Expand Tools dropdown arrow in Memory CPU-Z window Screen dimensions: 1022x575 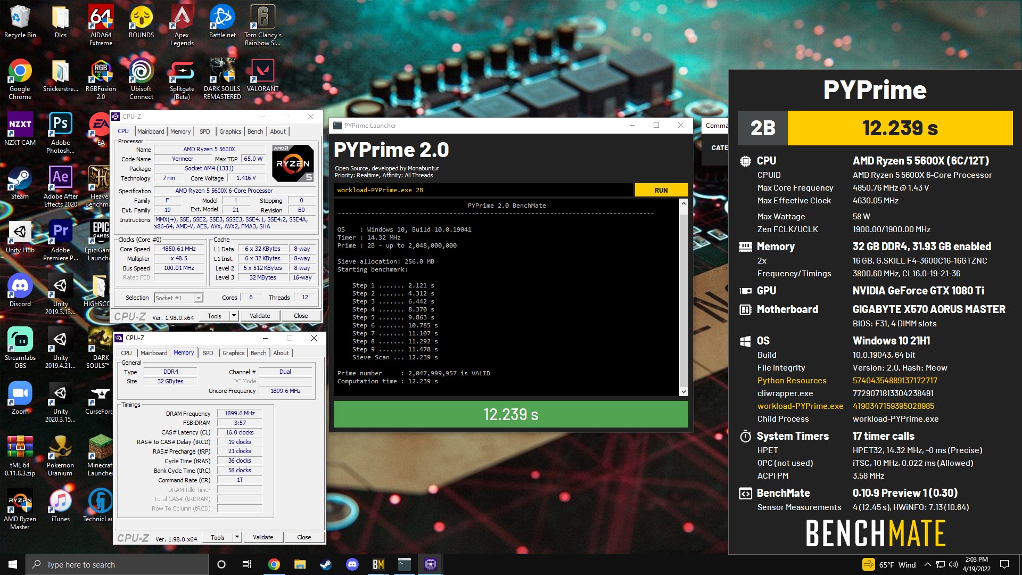click(237, 537)
